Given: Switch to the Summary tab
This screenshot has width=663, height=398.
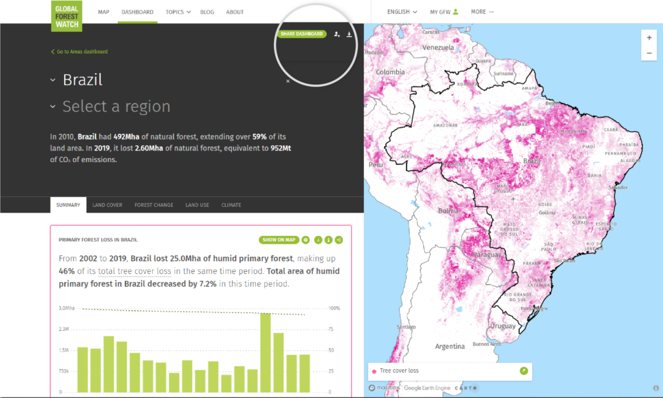Looking at the screenshot, I should [x=68, y=205].
